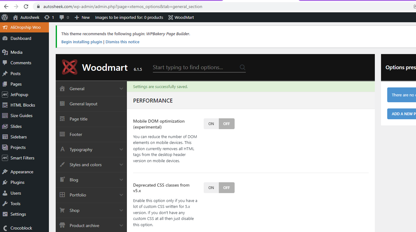Viewport: 416px width, 232px height.
Task: Turn OFF Mobile DOM optimization
Action: (x=227, y=124)
